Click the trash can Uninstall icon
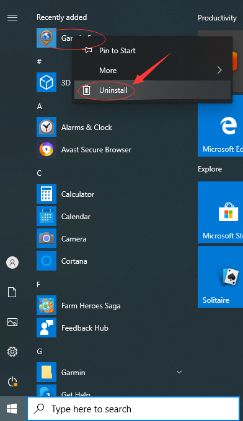The height and width of the screenshot is (421, 243). pos(86,90)
